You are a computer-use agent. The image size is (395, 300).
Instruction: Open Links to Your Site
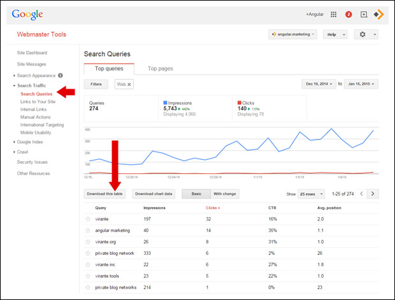pyautogui.click(x=38, y=101)
